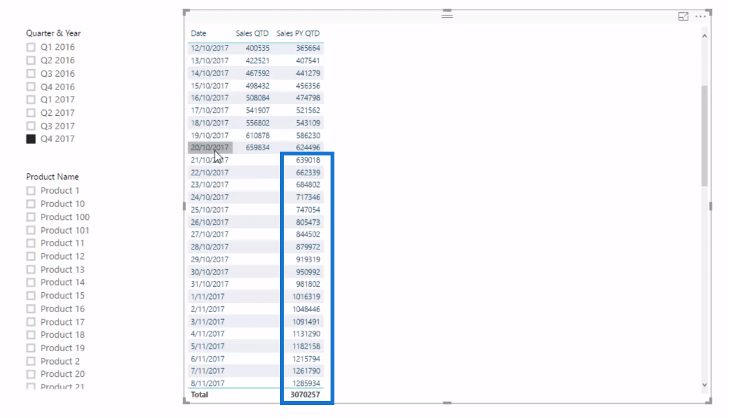Select the Product 15 checkbox

point(31,296)
